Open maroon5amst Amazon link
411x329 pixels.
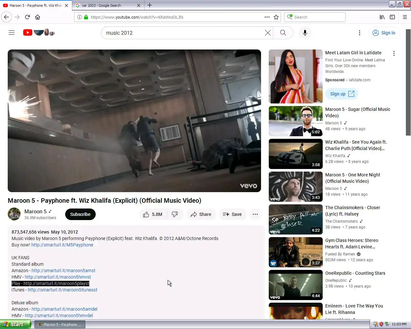pyautogui.click(x=63, y=271)
